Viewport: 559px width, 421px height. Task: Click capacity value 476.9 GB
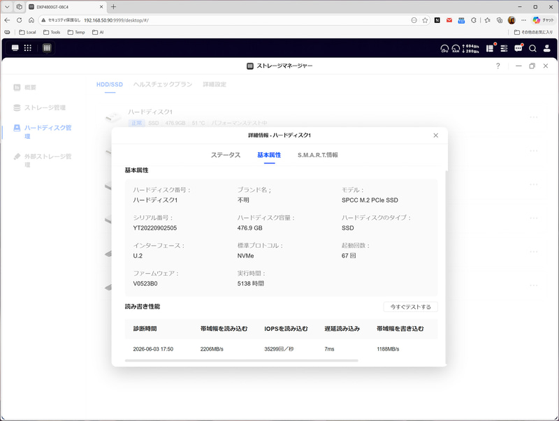point(249,228)
